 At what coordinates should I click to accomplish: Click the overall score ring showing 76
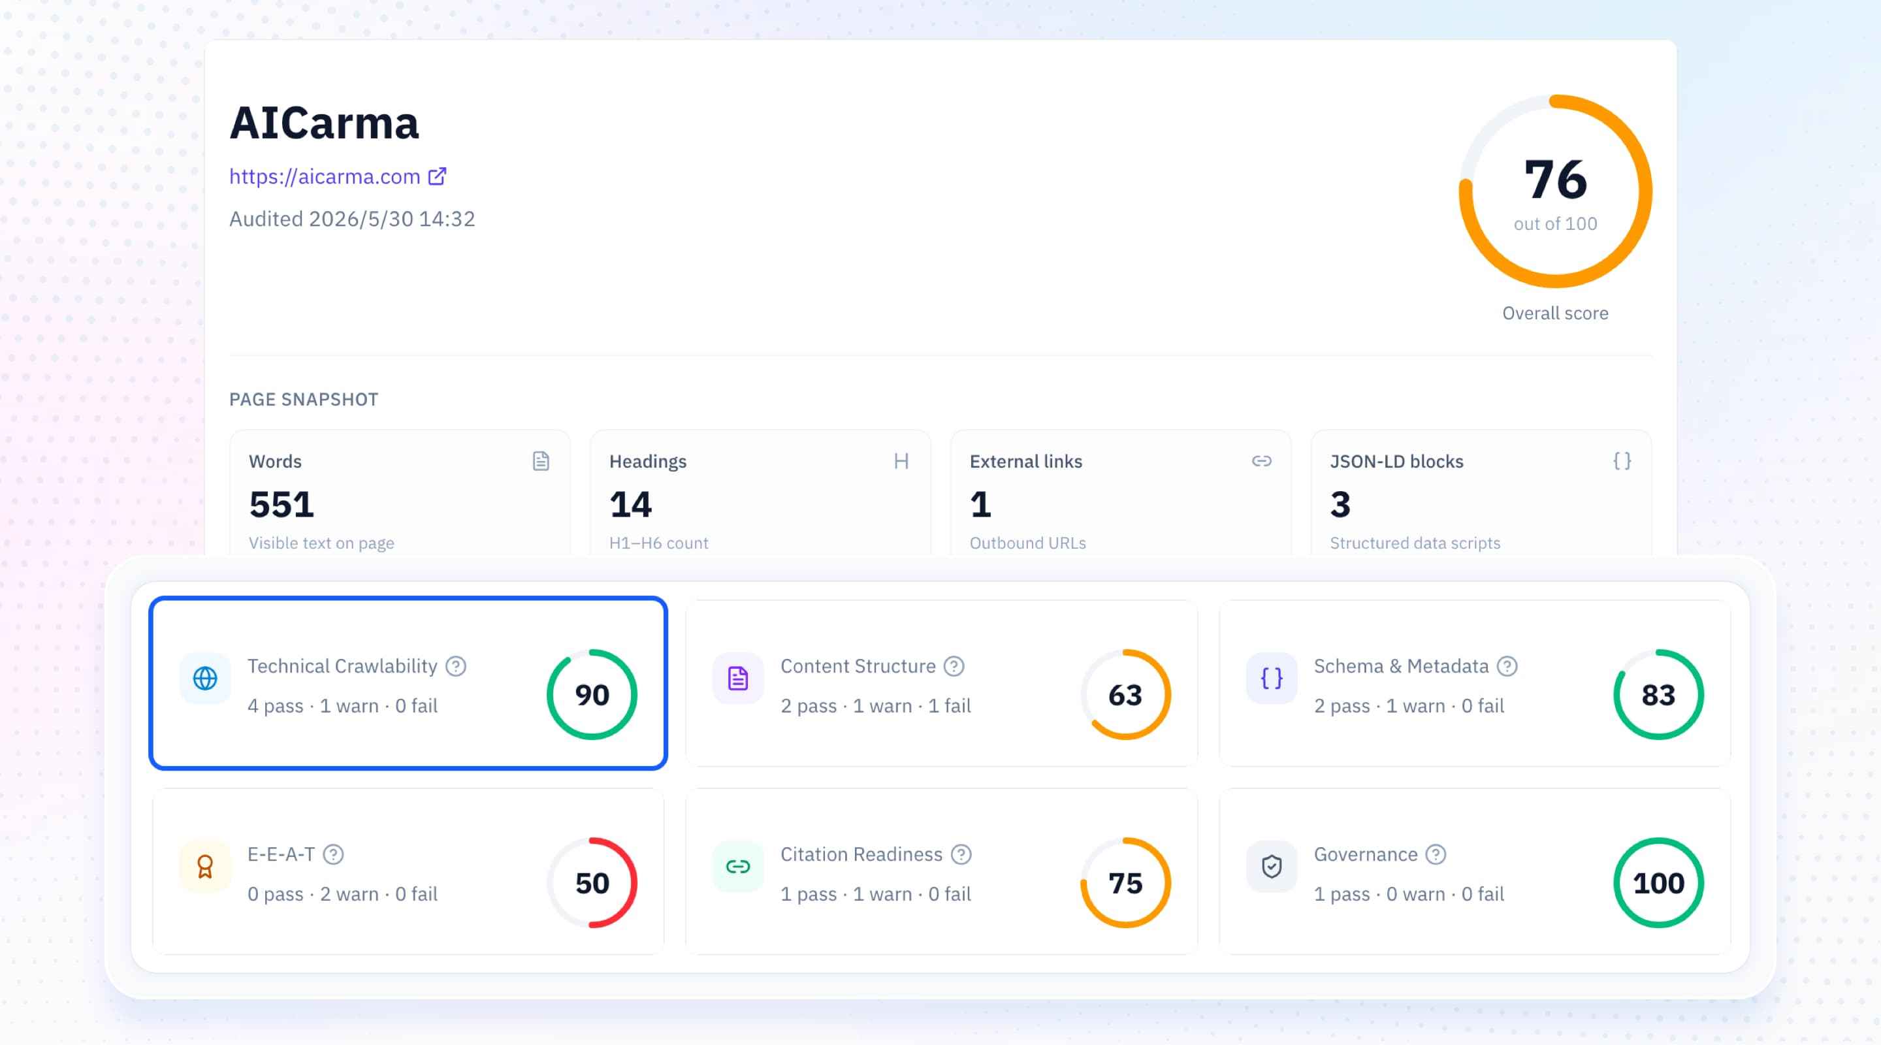point(1555,191)
